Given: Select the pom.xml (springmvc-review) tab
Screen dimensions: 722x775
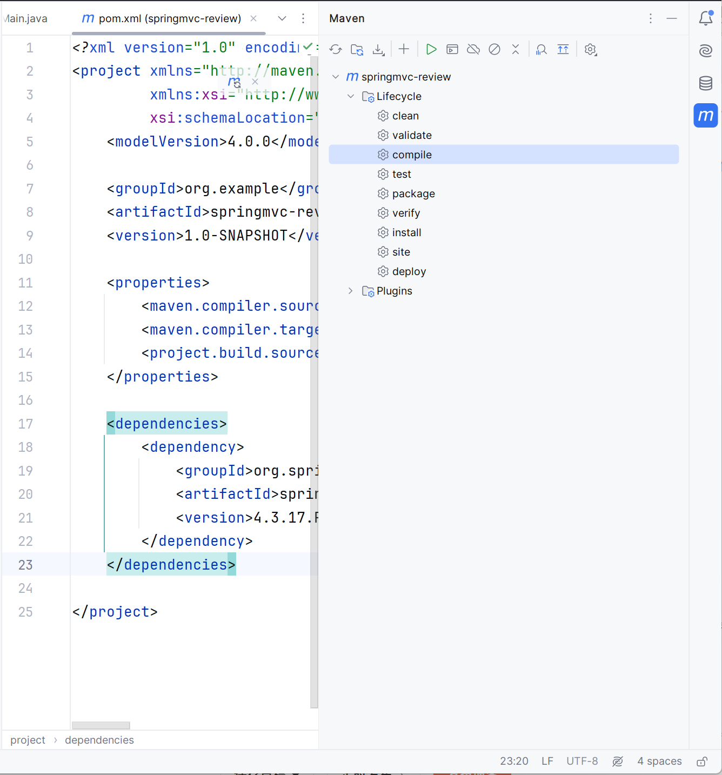Looking at the screenshot, I should 170,18.
